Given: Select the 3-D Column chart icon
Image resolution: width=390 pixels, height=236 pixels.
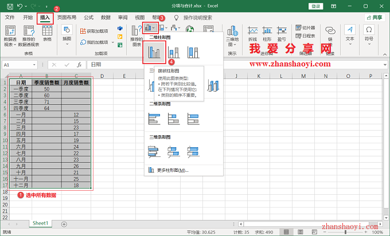Looking at the screenshot, I should point(213,86).
